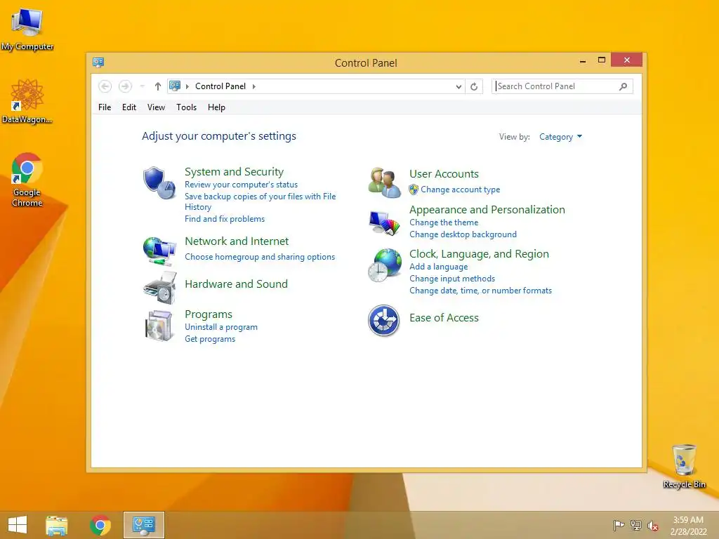Click the Forward navigation arrow
The width and height of the screenshot is (719, 539).
coord(125,86)
